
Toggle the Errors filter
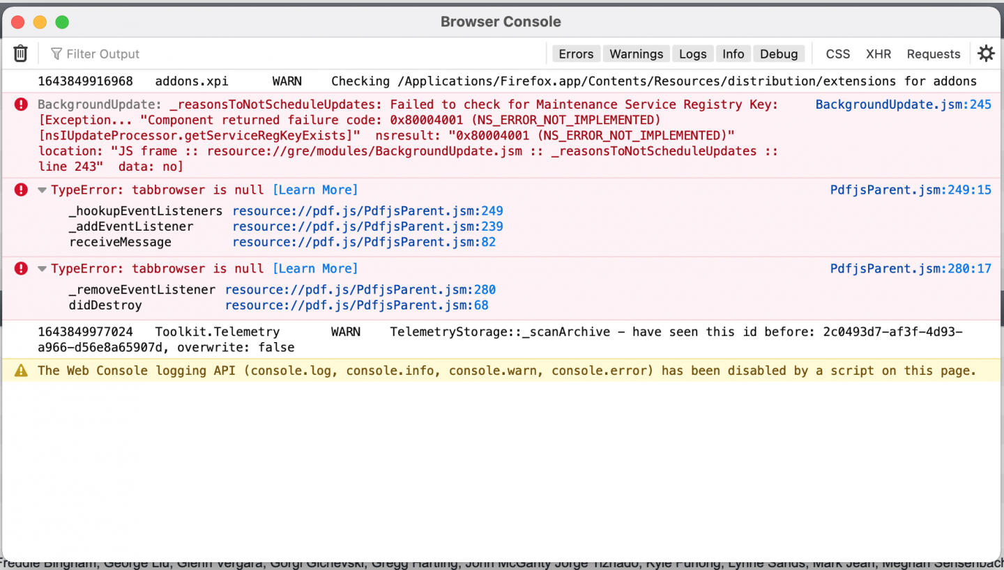pyautogui.click(x=576, y=54)
